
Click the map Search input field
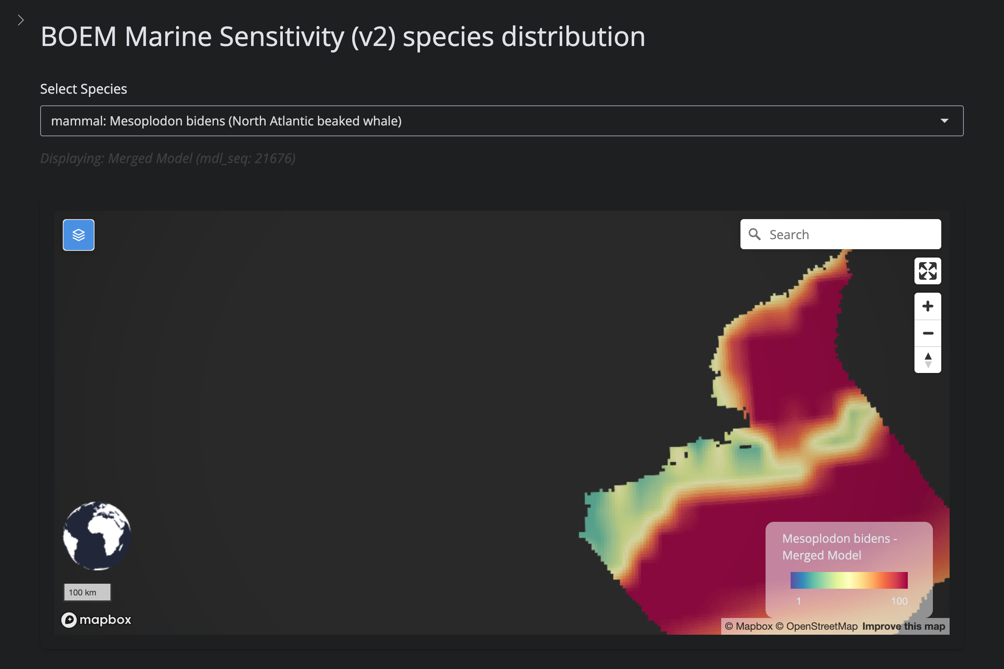[850, 234]
